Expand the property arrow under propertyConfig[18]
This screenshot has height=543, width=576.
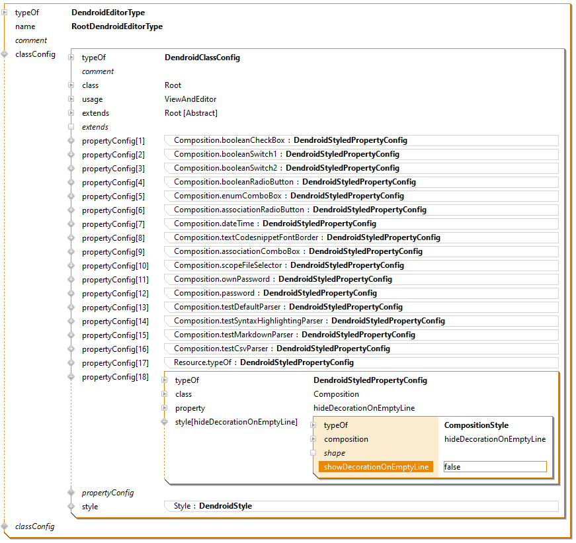coord(164,408)
